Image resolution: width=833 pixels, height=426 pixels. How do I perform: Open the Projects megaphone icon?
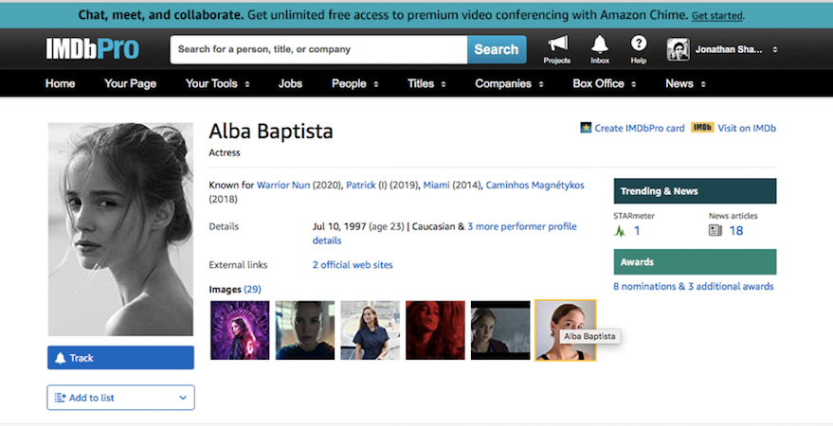[557, 44]
